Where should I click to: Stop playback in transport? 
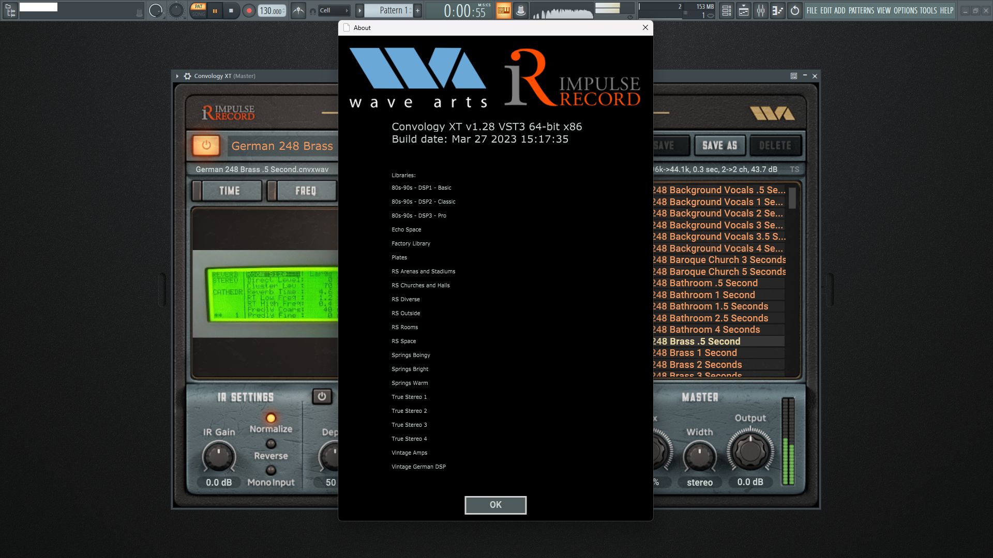click(231, 10)
